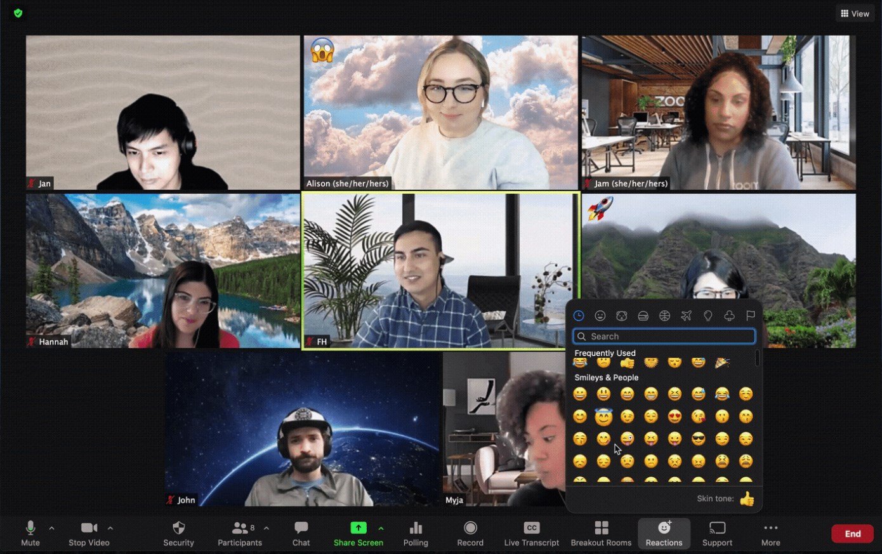The width and height of the screenshot is (882, 554).
Task: Open the Chat bubble panel
Action: (x=301, y=534)
